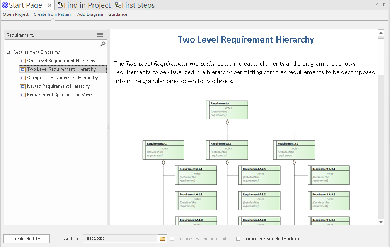The image size is (390, 247).
Task: Select Two Level Requirement Hierarchy pattern
Action: (61, 69)
